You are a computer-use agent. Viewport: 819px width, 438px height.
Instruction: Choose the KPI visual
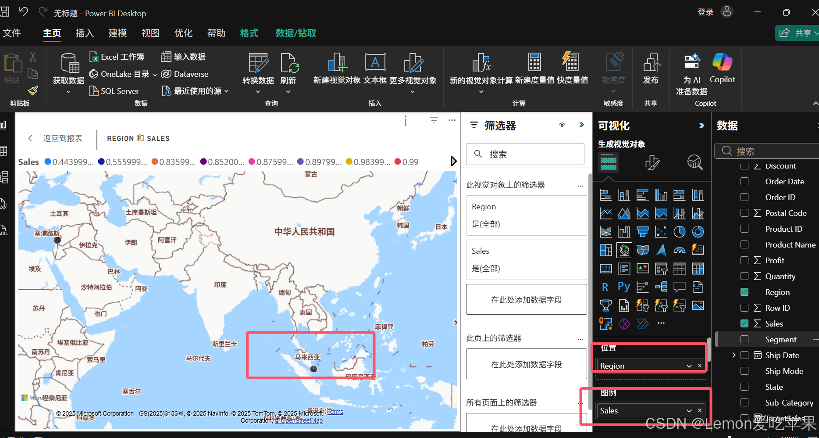pos(642,269)
